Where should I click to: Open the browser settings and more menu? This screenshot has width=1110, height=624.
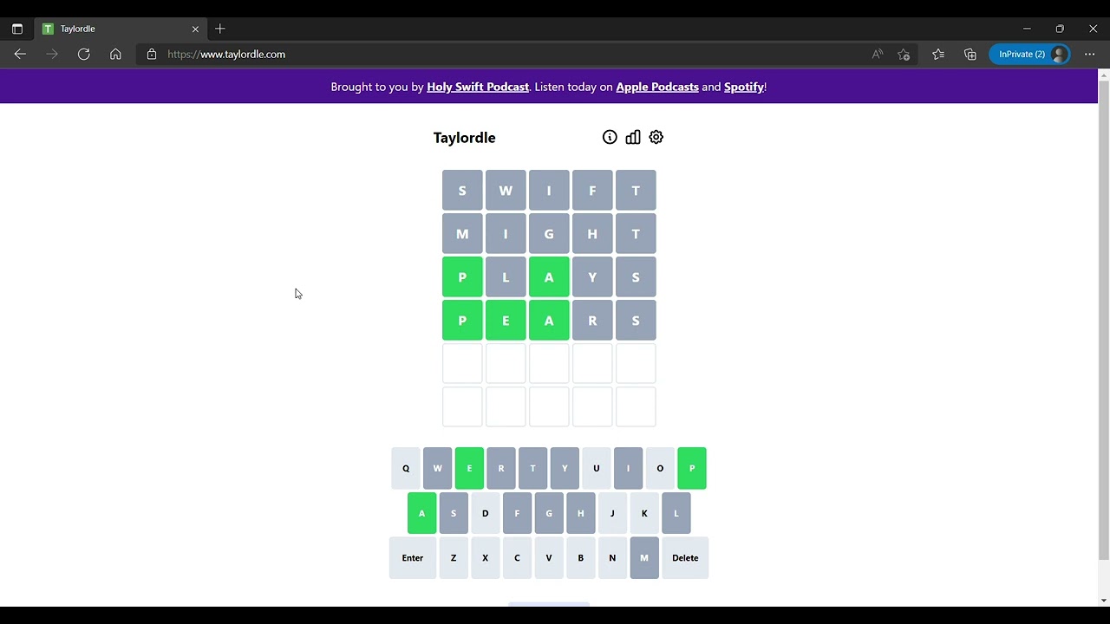[x=1090, y=54]
